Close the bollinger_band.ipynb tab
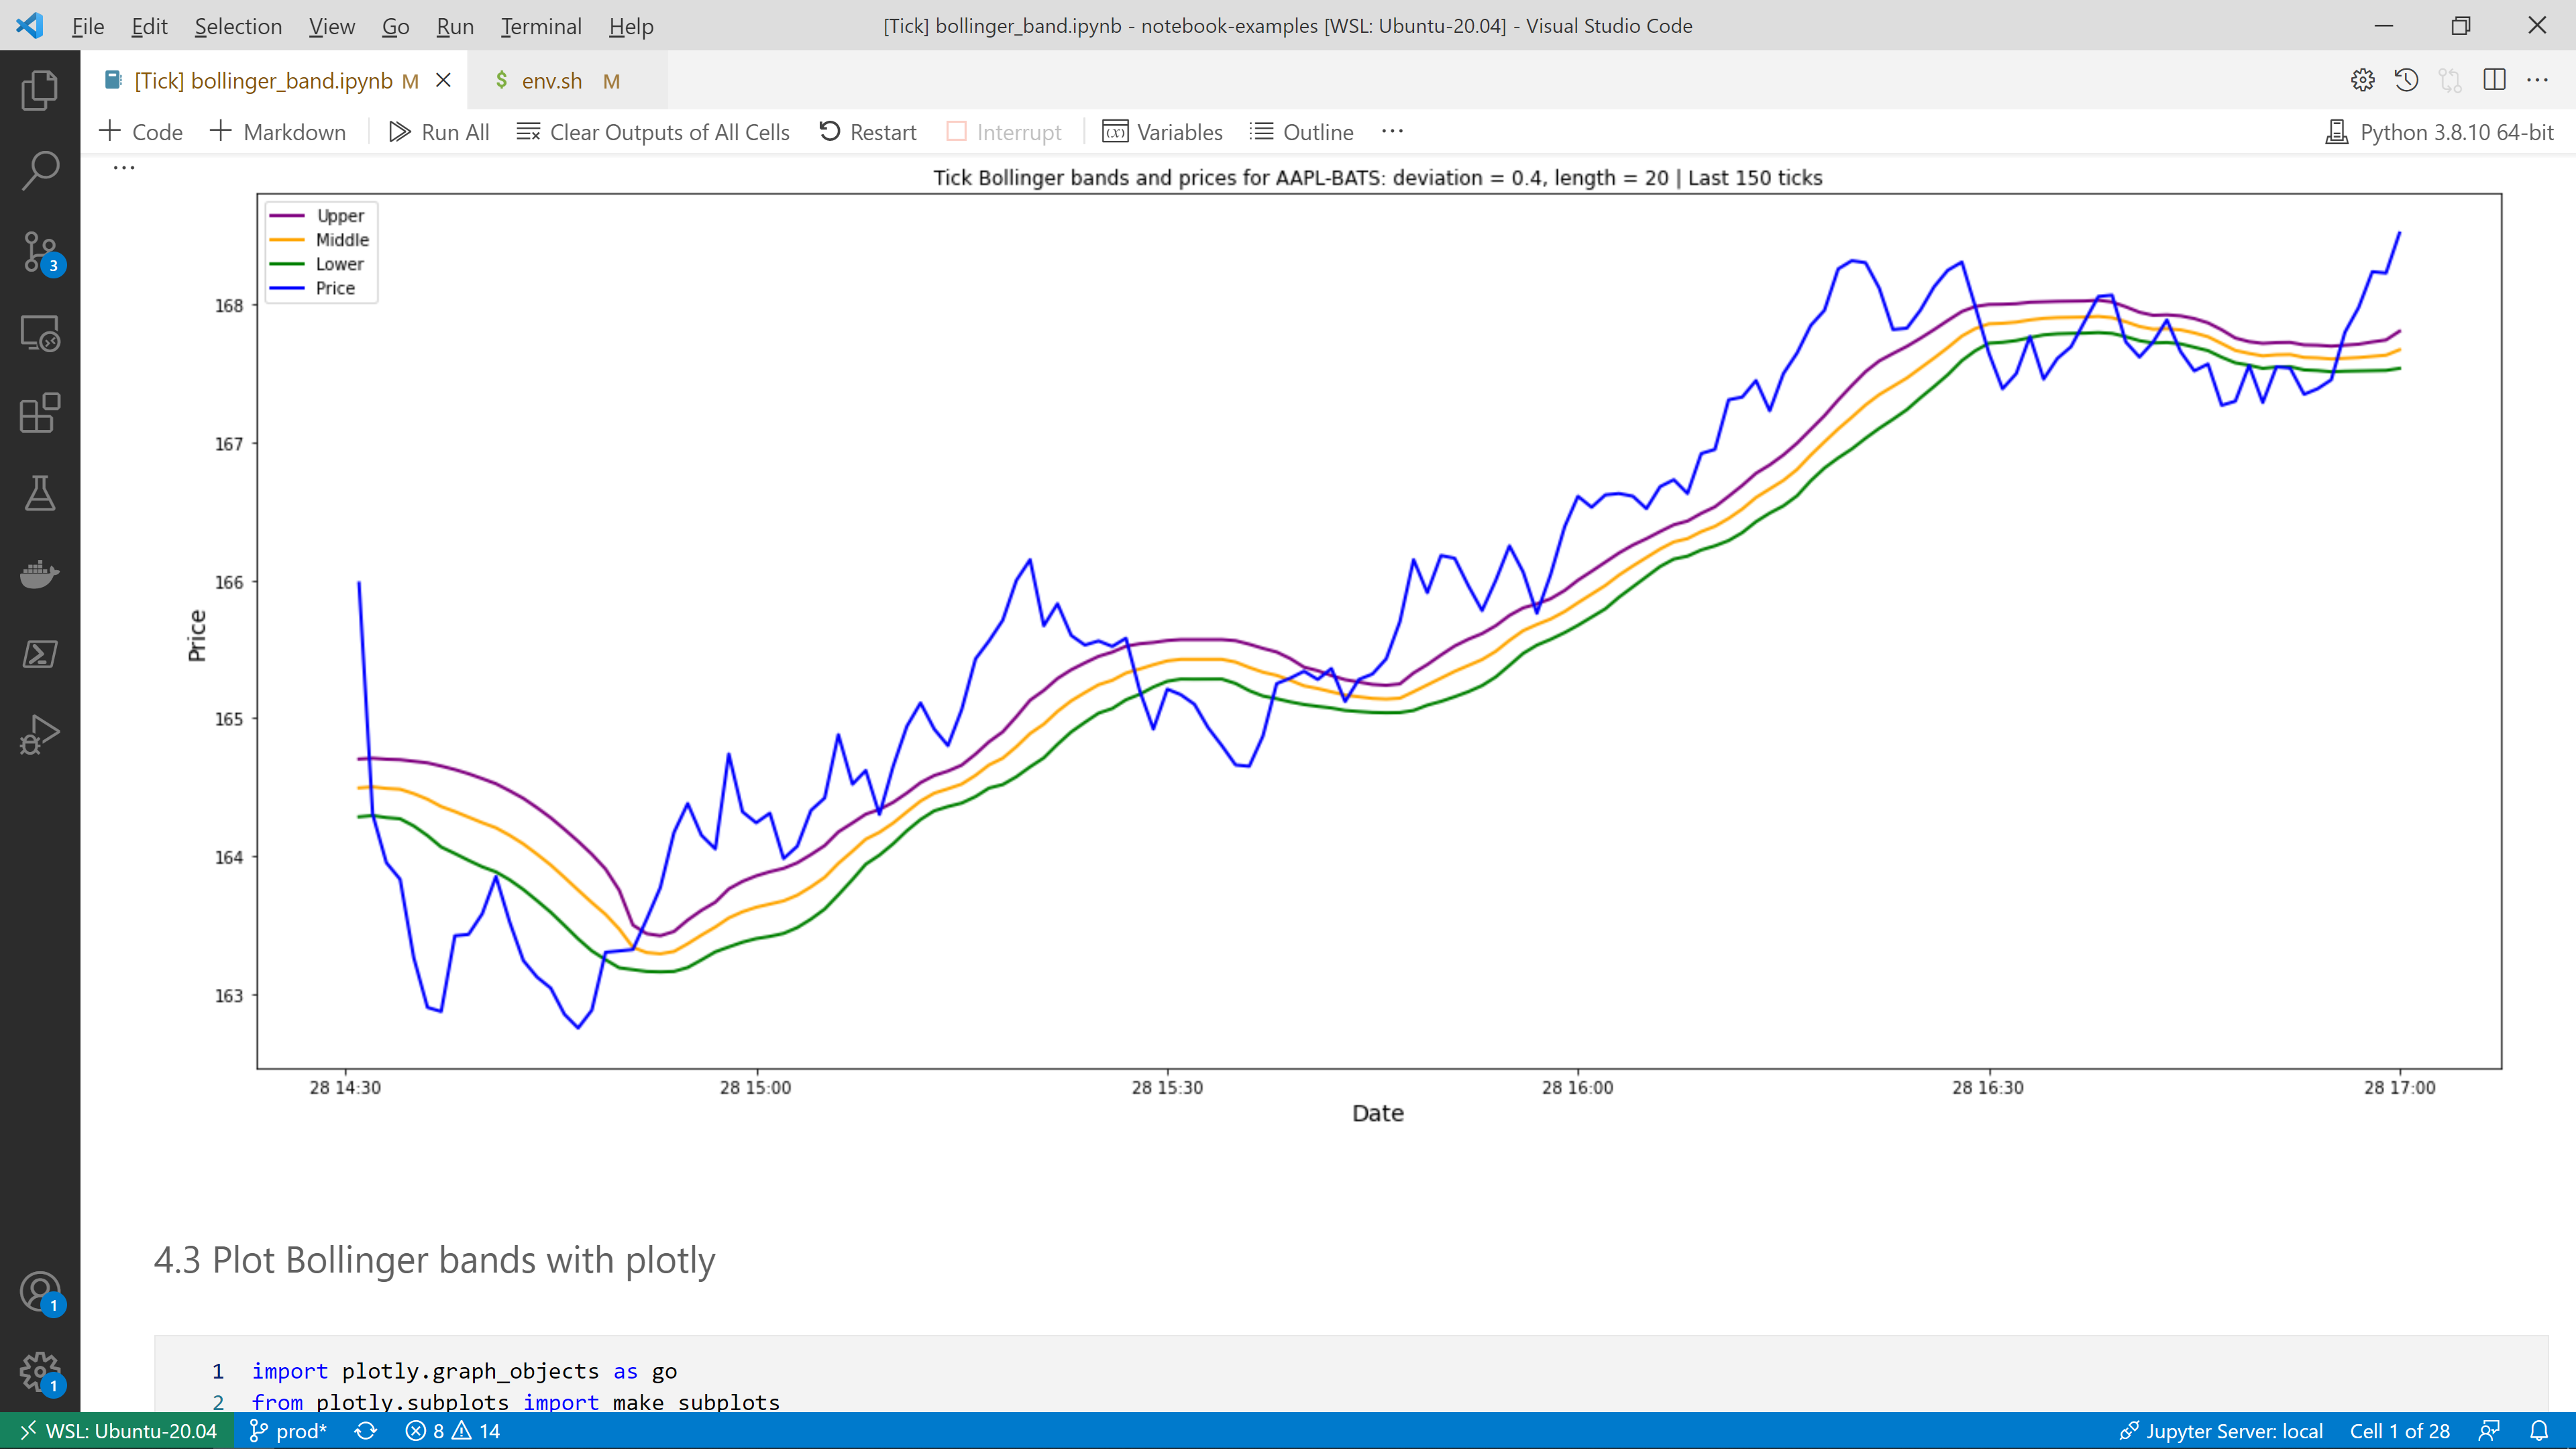The width and height of the screenshot is (2576, 1449). (x=443, y=80)
